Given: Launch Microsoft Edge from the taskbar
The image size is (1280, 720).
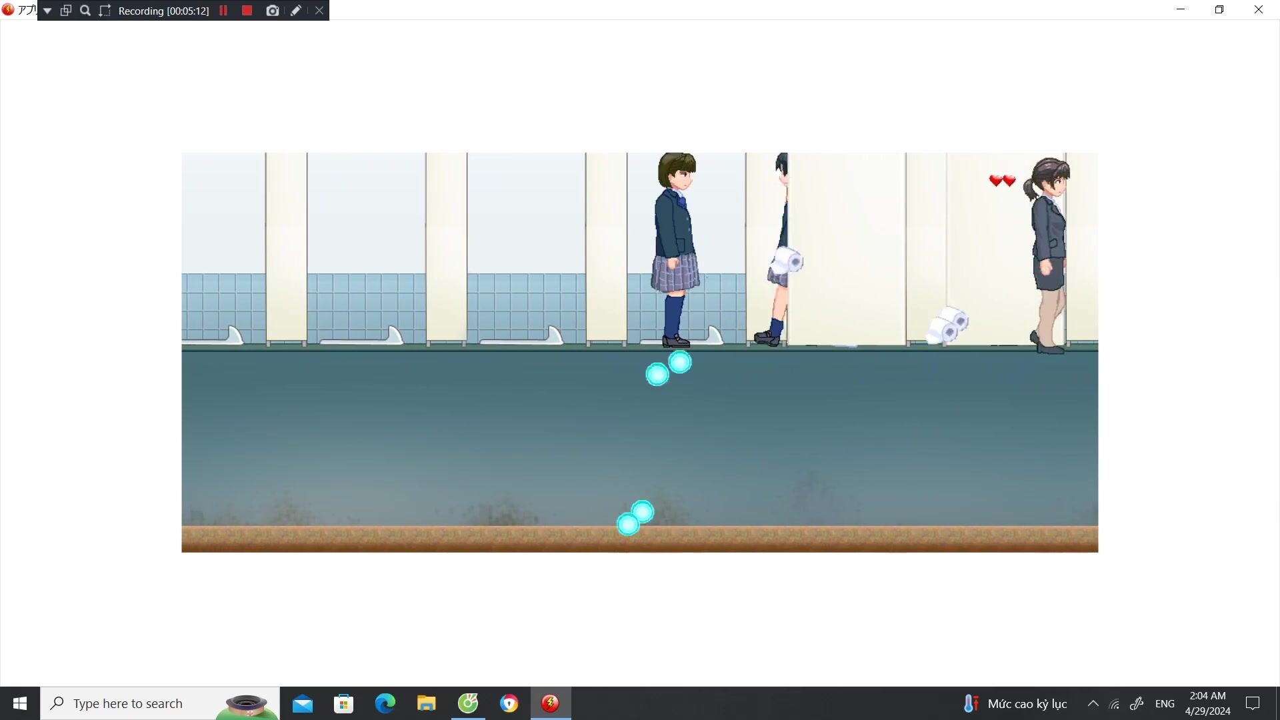Looking at the screenshot, I should pyautogui.click(x=385, y=703).
